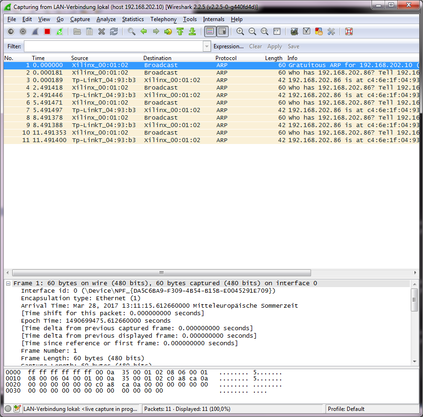Image resolution: width=423 pixels, height=417 pixels.
Task: Open the capture interfaces list icon
Action: click(x=11, y=31)
